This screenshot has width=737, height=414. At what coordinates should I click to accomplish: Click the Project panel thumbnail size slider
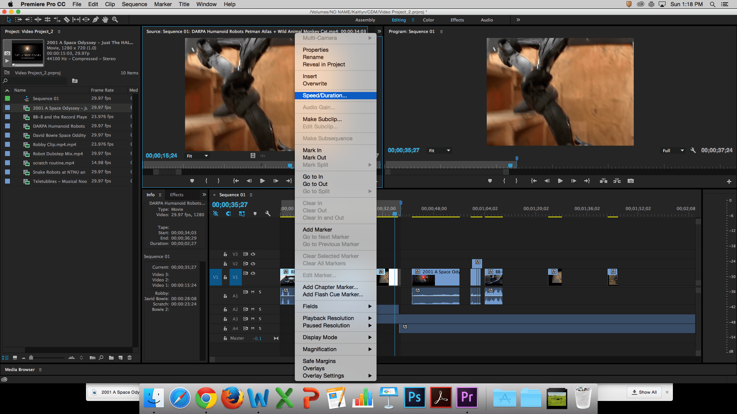pos(31,358)
